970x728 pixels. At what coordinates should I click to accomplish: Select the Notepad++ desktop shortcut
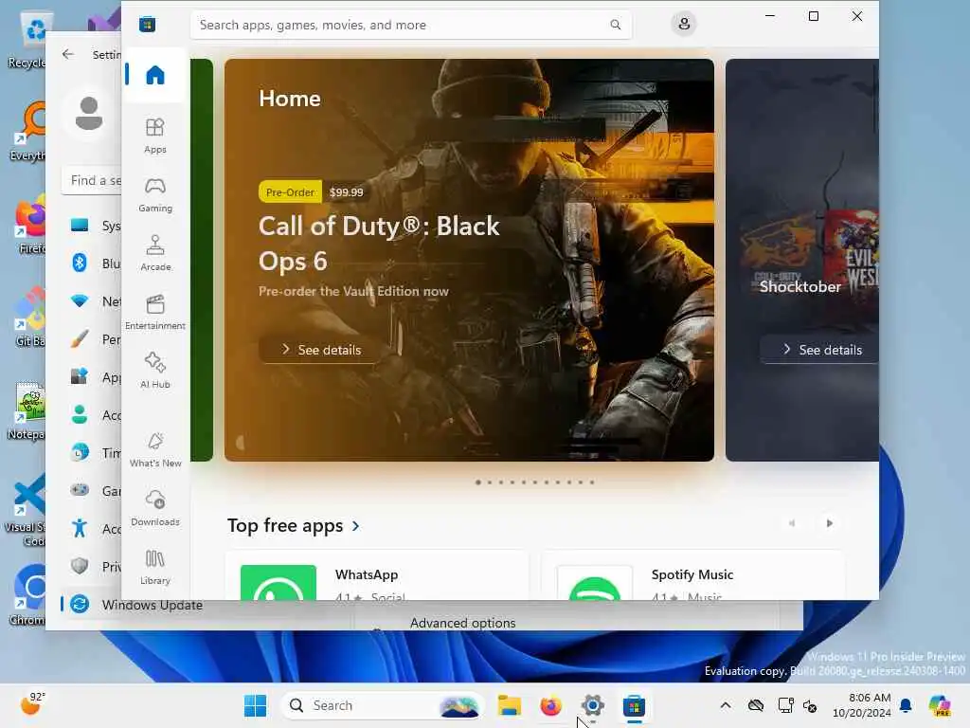[x=26, y=411]
